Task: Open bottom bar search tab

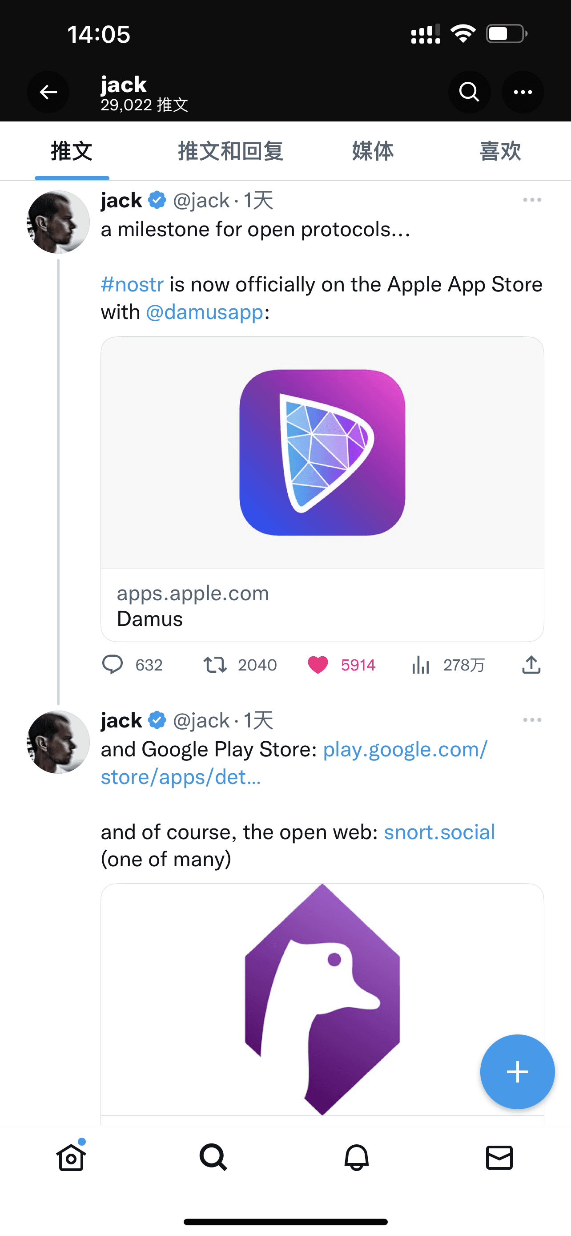Action: (x=213, y=1157)
